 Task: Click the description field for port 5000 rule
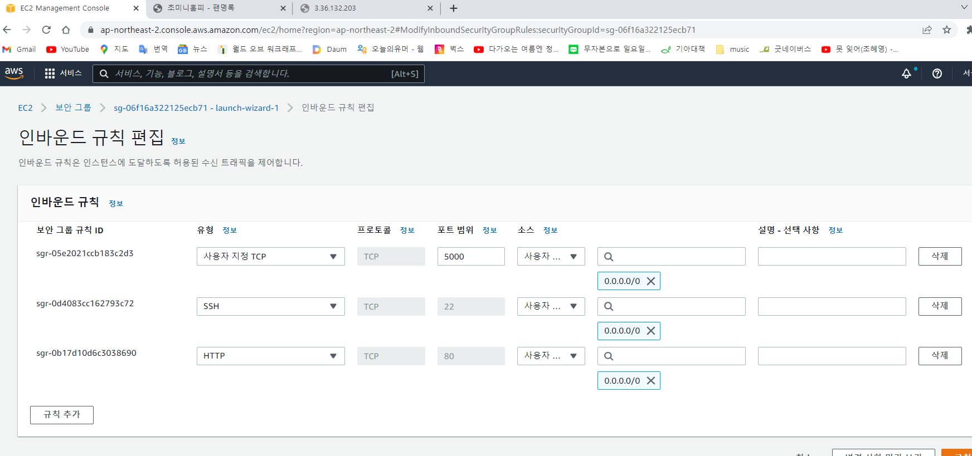point(832,256)
